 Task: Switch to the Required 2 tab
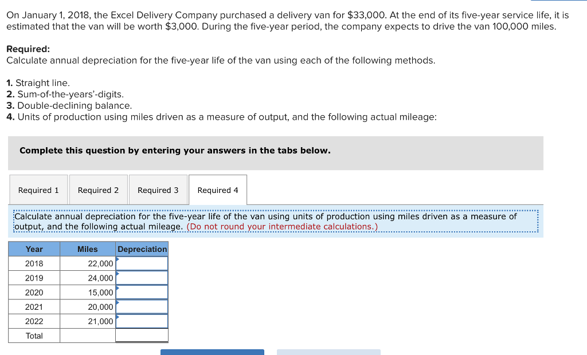point(98,190)
